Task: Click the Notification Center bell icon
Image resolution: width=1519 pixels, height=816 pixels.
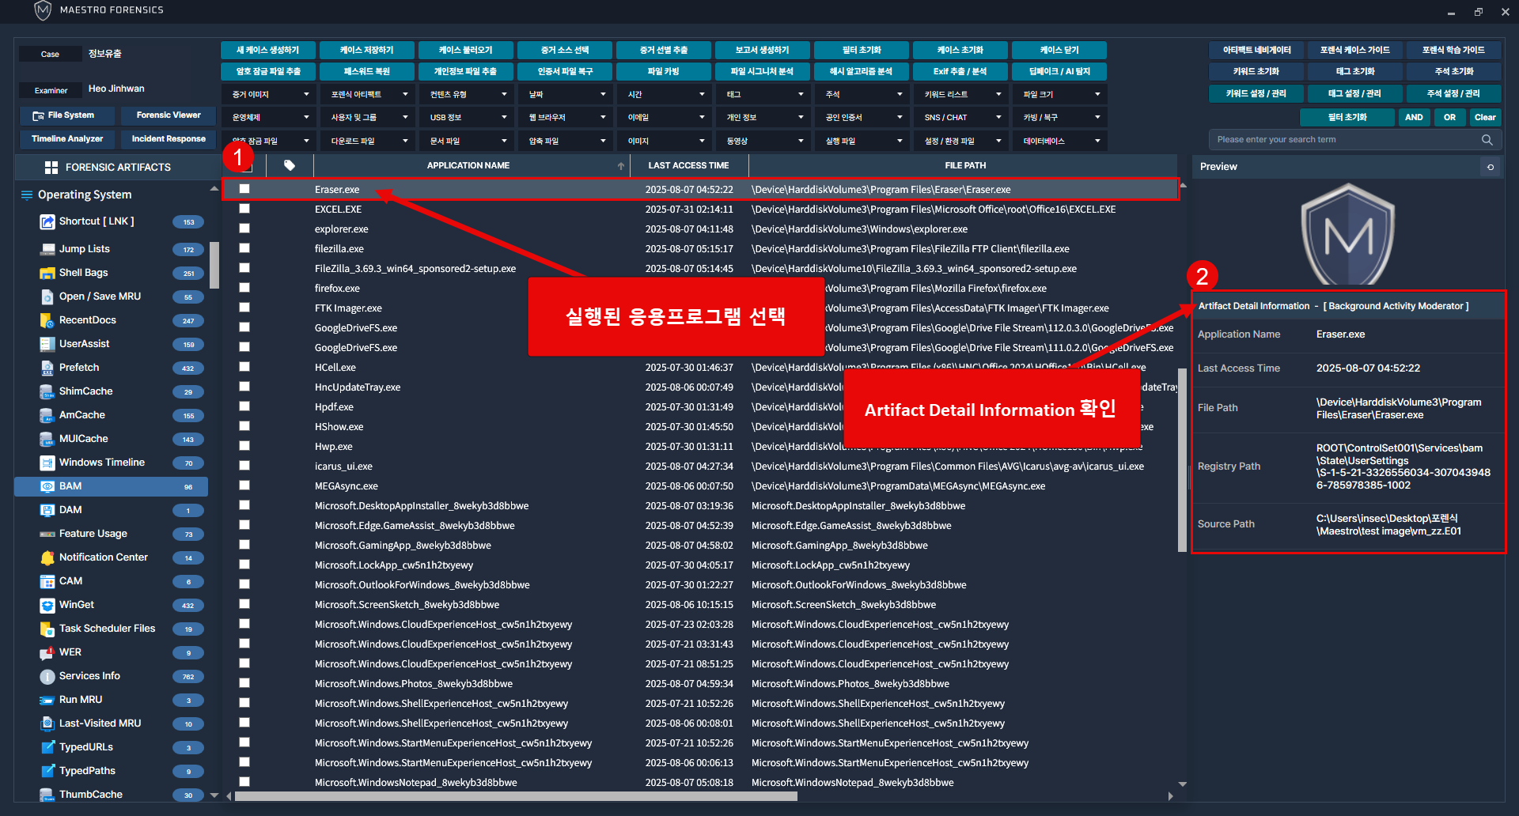Action: (x=47, y=558)
